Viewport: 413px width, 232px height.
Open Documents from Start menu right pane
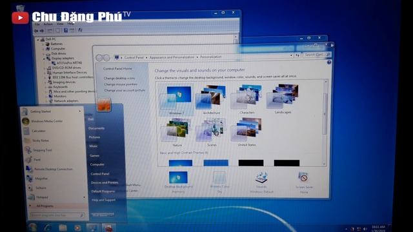(x=96, y=128)
